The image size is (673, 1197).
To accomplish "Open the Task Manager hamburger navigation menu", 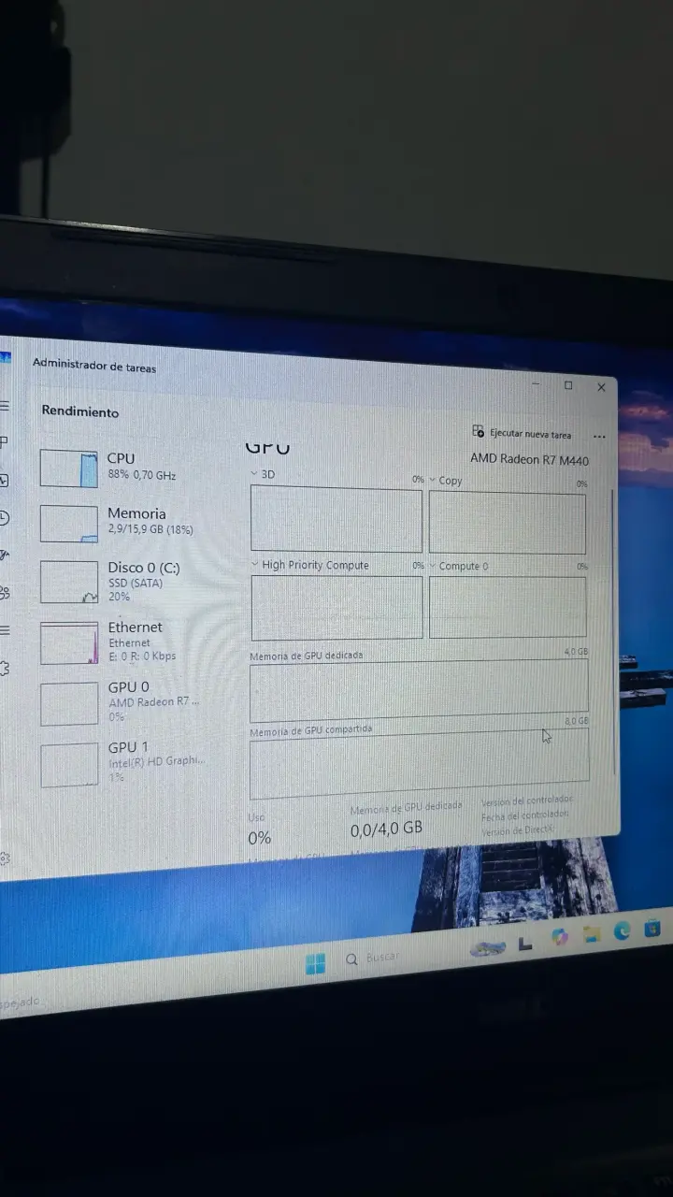I will pos(4,405).
